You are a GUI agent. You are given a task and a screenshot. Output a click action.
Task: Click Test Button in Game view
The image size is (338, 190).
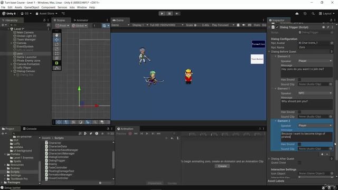coord(257,59)
